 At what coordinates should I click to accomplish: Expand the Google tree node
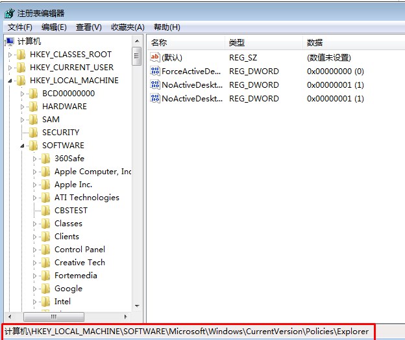(34, 289)
